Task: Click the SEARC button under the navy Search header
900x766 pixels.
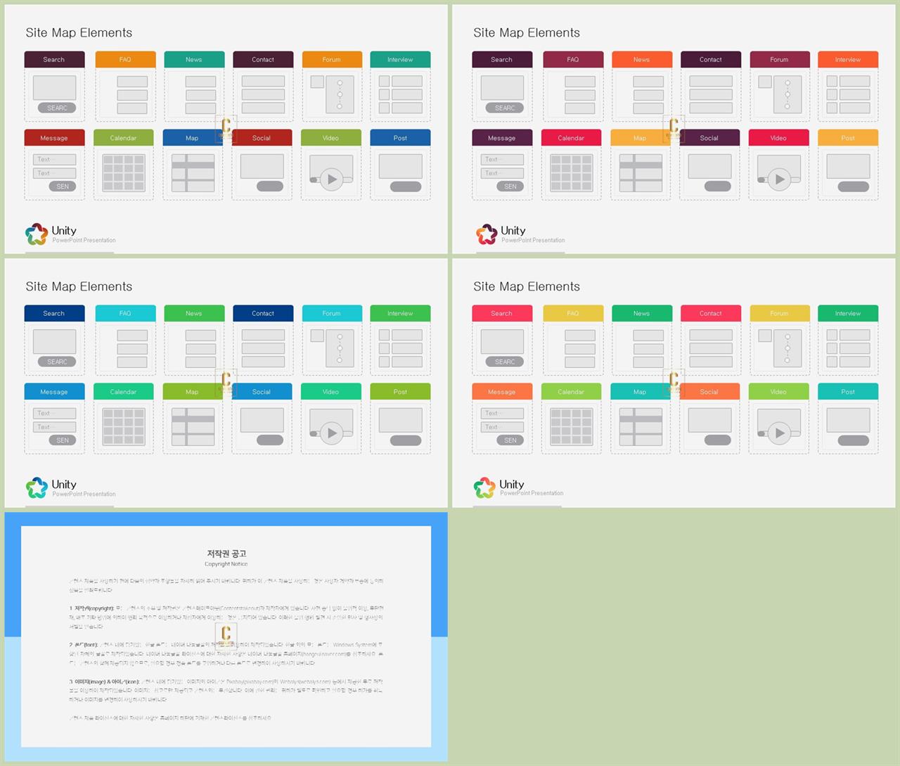Action: [57, 362]
